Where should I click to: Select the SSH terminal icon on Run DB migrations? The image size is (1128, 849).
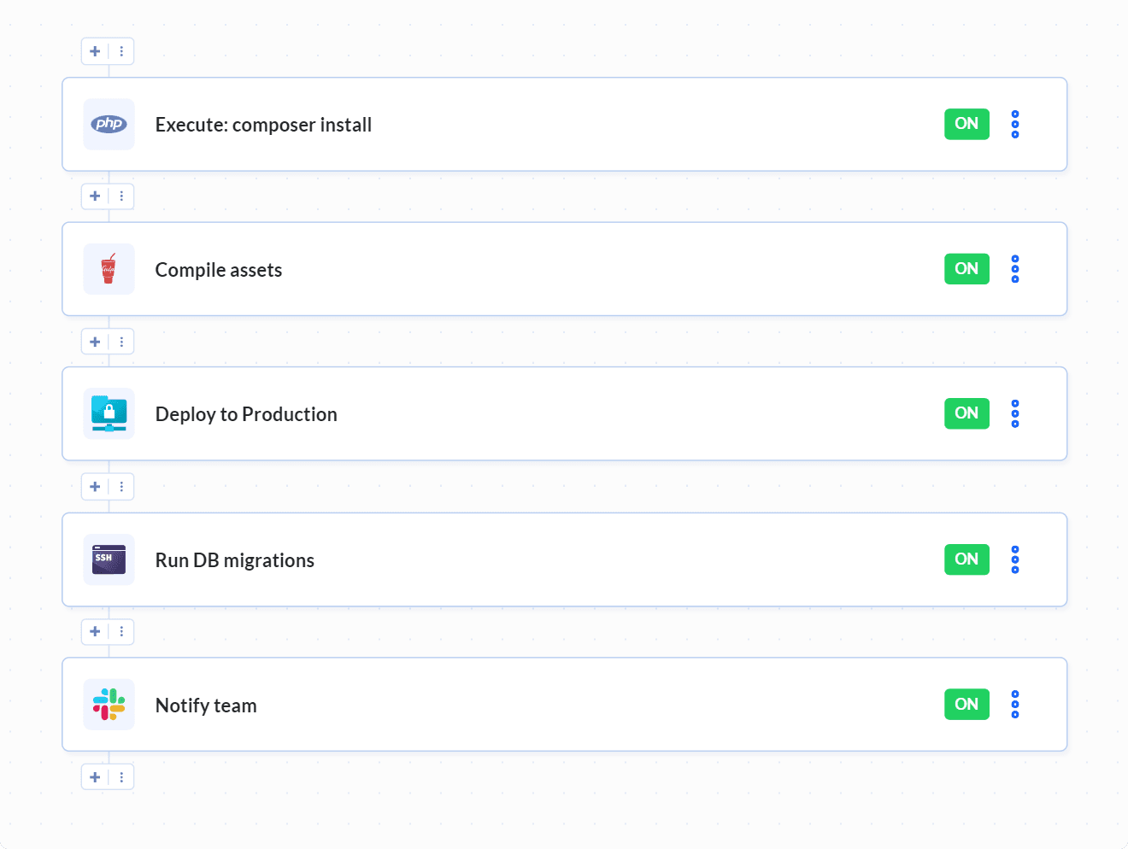(x=109, y=559)
